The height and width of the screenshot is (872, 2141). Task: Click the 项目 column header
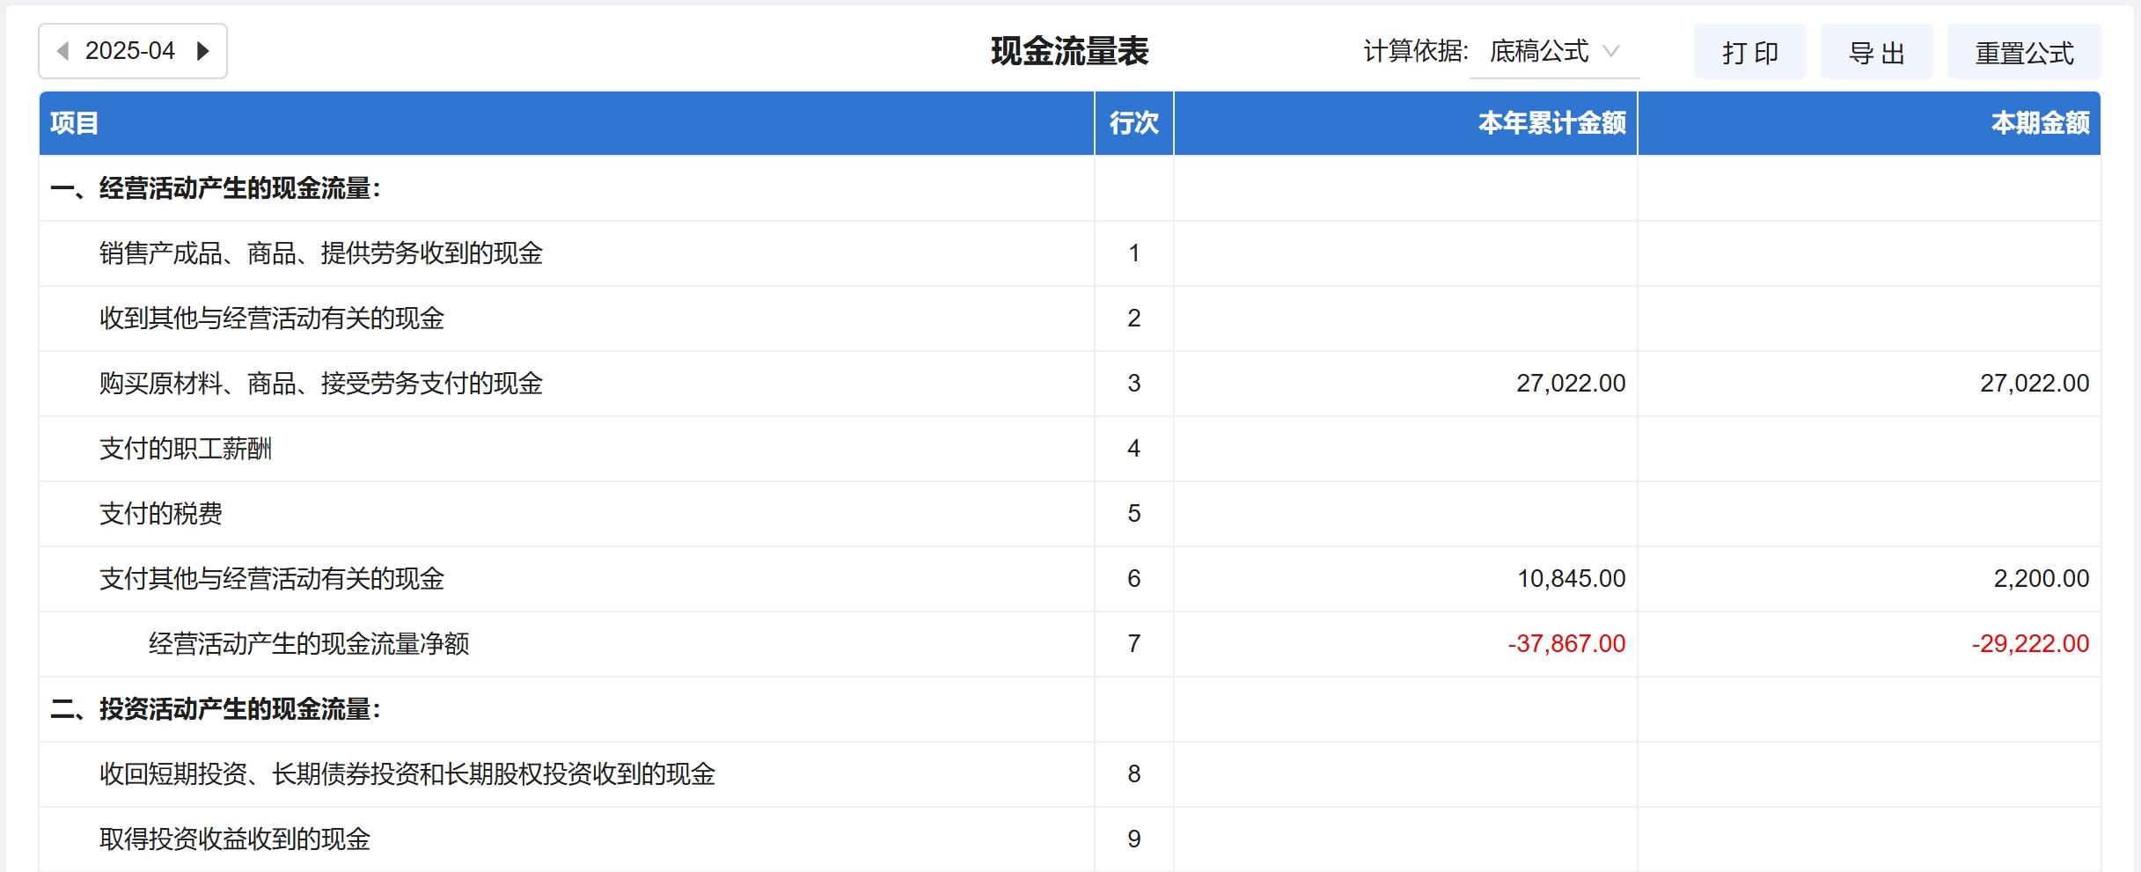point(74,123)
